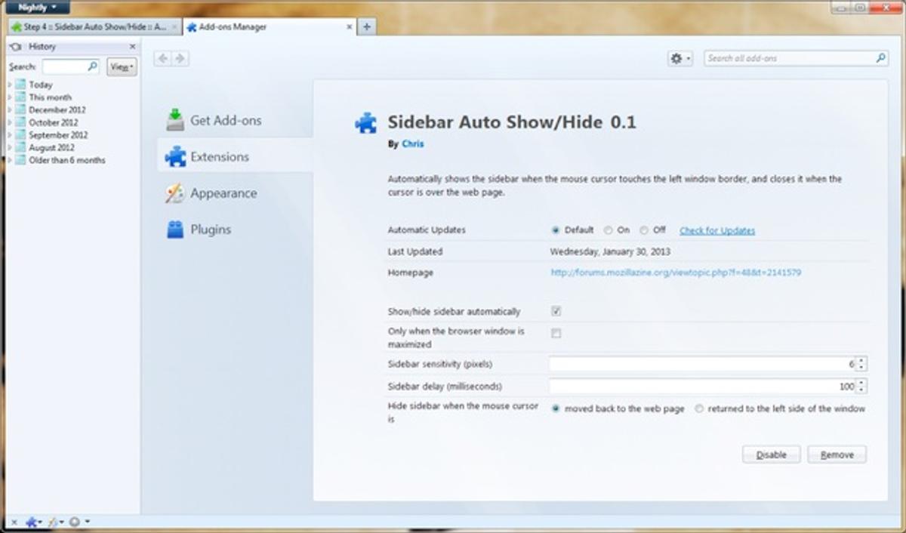Expand Older than 6 months group
Image resolution: width=906 pixels, height=533 pixels.
[x=10, y=160]
